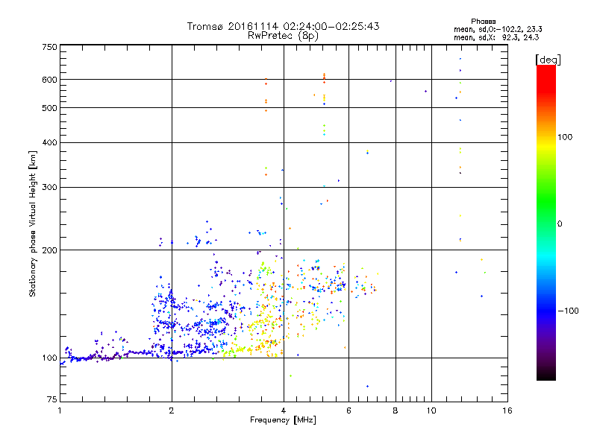The image size is (597, 447).
Task: Select the 'mean, sd,O:-102.2, 23.3' line
Action: tap(498, 29)
